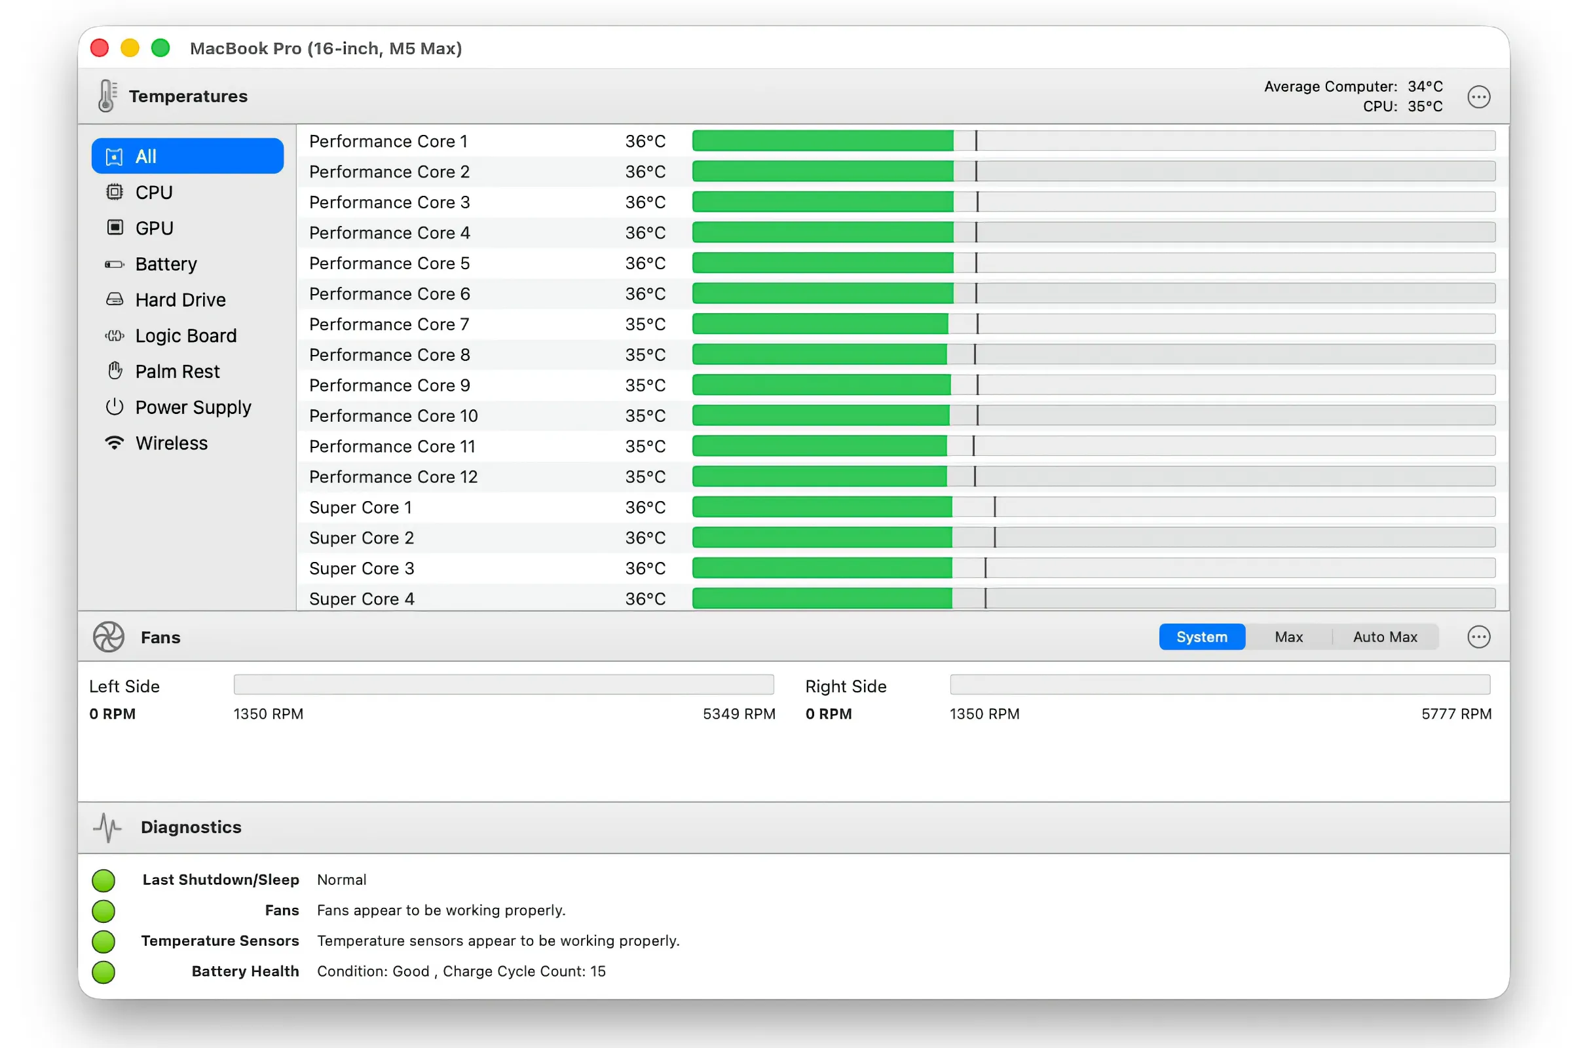Set fan control to Max

tap(1288, 637)
